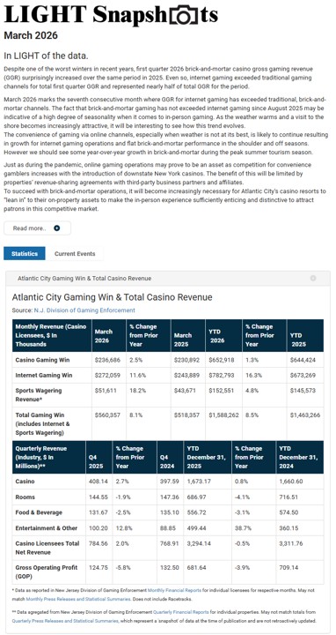This screenshot has height=635, width=336.
Task: Click the '408.14' Q4 2025 casino cell
Action: point(99,482)
